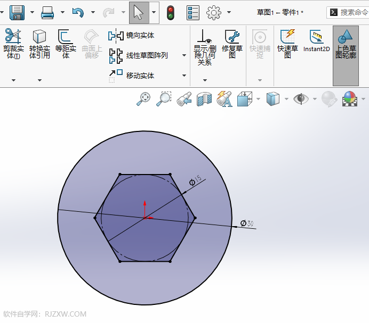Click the Apply Scene colored ball icon
Viewport: 369px width, 323px height.
[350, 99]
